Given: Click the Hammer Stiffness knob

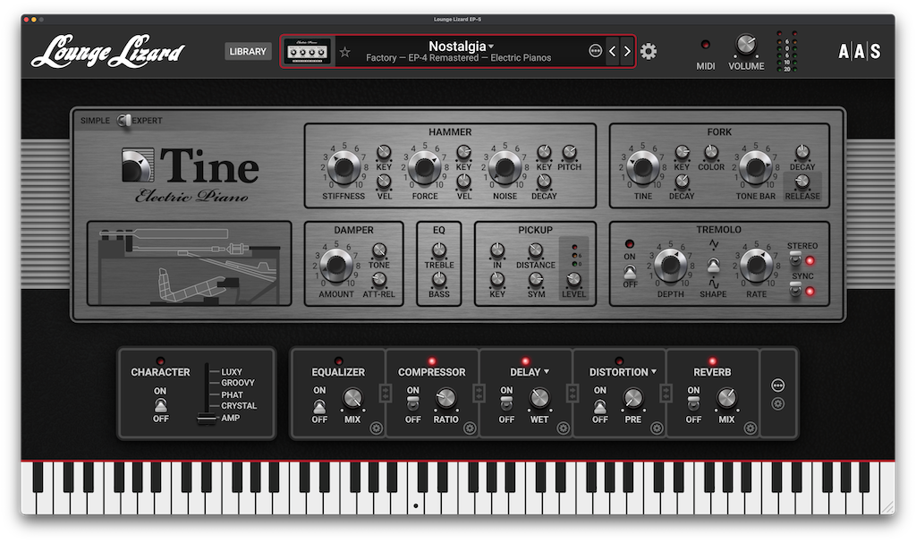Looking at the screenshot, I should tap(343, 167).
